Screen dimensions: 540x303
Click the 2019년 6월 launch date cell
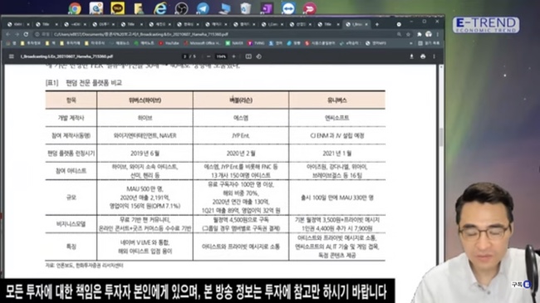[x=145, y=154]
